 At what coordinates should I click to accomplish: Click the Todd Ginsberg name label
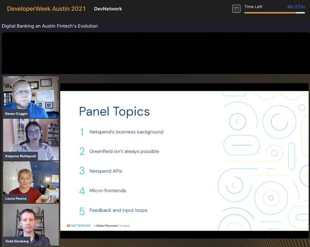(x=17, y=241)
